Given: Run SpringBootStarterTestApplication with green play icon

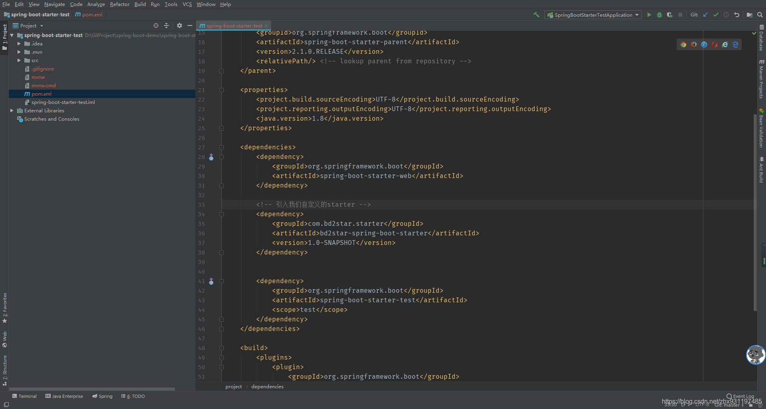Looking at the screenshot, I should pos(649,15).
